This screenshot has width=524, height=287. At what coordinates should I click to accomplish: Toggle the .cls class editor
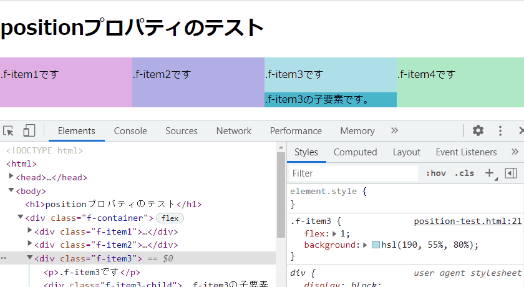pyautogui.click(x=464, y=173)
